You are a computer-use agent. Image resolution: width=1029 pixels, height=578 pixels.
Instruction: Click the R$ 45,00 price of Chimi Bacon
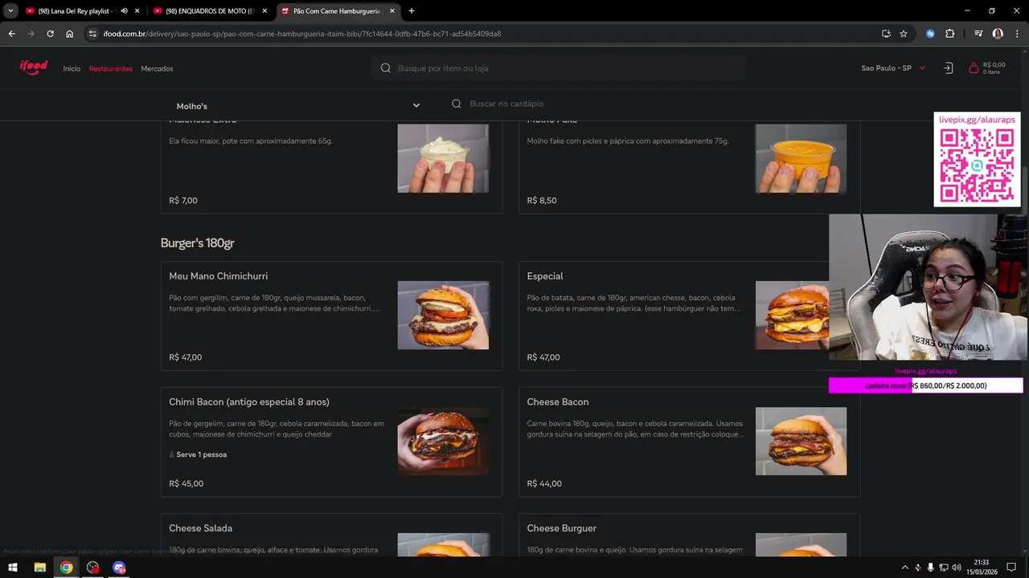tap(186, 484)
